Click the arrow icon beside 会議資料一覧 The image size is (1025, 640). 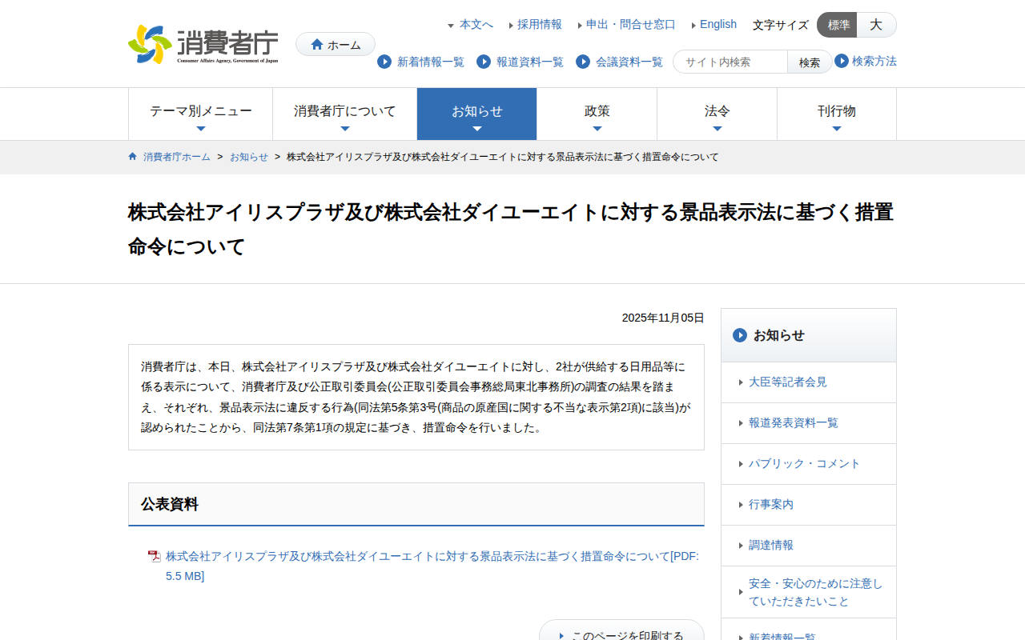[x=583, y=62]
